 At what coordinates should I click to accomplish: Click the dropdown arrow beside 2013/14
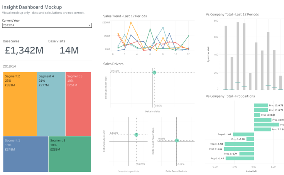pos(90,25)
